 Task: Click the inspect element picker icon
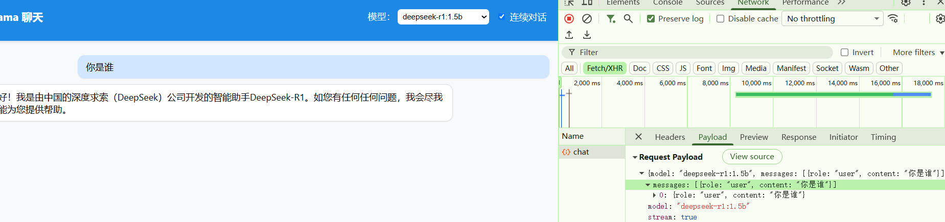[569, 3]
